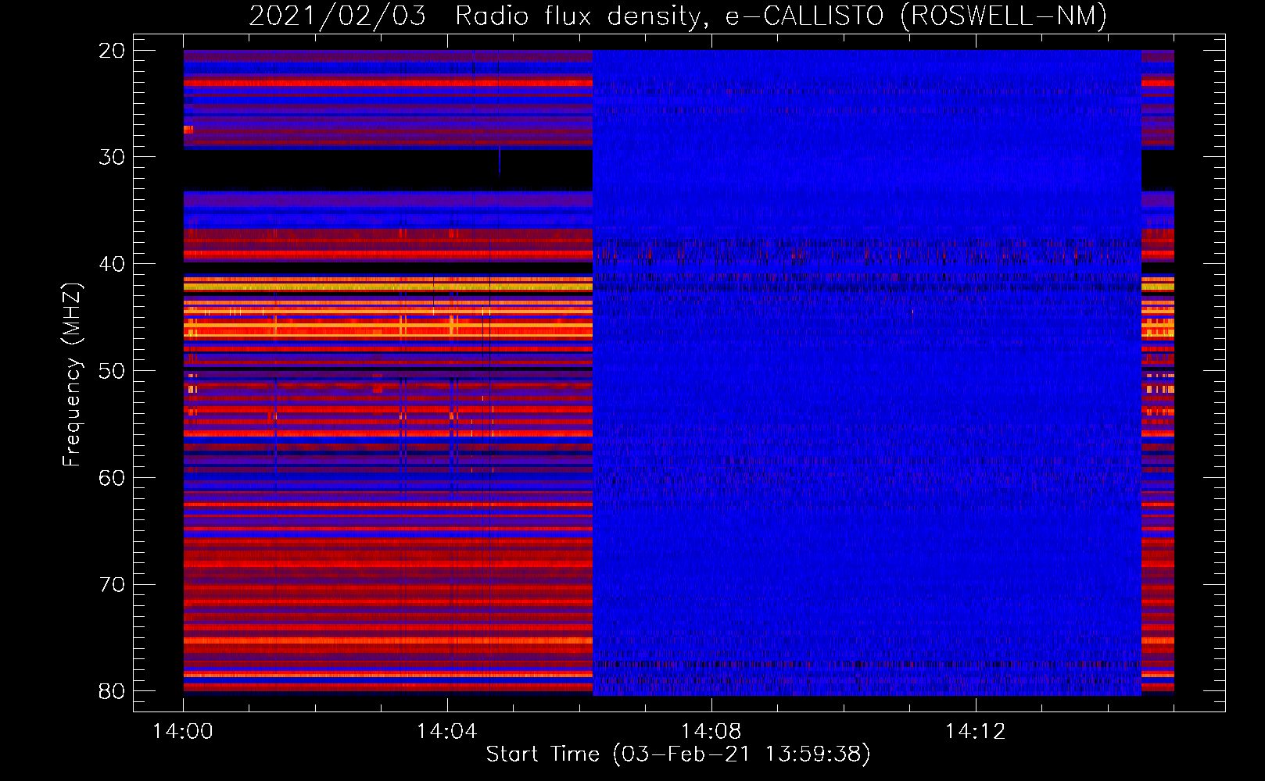
Task: Click the 'Start Time' x-axis label
Action: click(x=677, y=754)
